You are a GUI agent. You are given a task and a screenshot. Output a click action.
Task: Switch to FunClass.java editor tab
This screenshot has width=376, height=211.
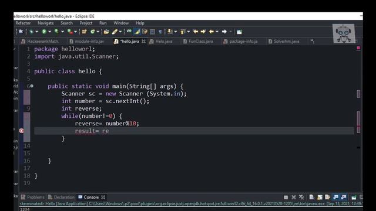click(198, 42)
